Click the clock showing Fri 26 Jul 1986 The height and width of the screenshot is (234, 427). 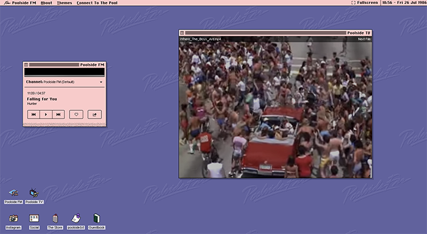pyautogui.click(x=404, y=2)
